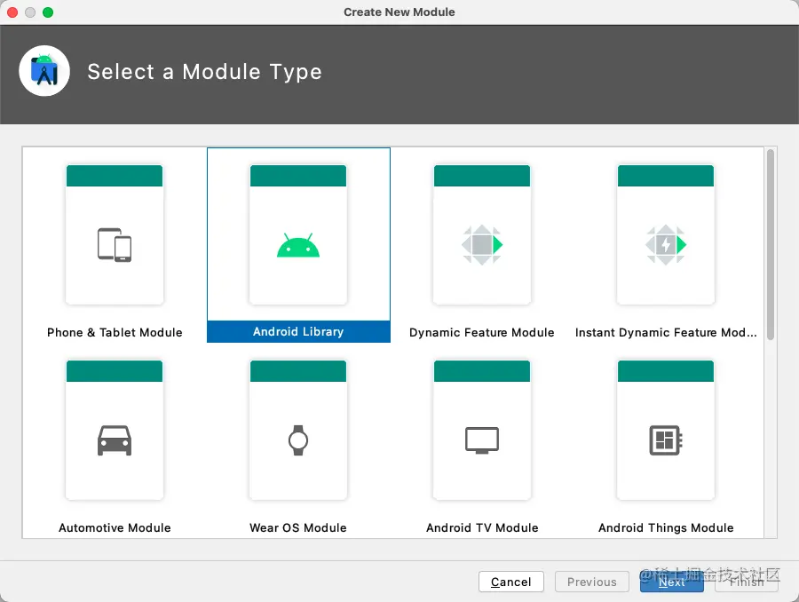Viewport: 799px width, 602px height.
Task: Click the green zoom window button
Action: click(48, 12)
